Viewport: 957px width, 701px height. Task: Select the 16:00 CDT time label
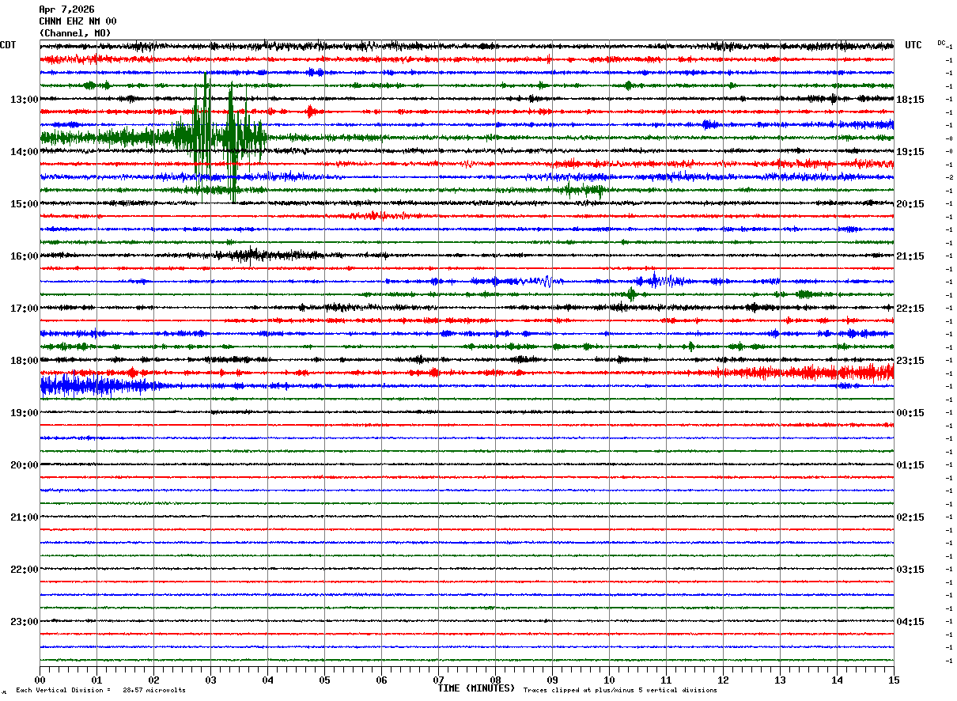click(x=25, y=256)
